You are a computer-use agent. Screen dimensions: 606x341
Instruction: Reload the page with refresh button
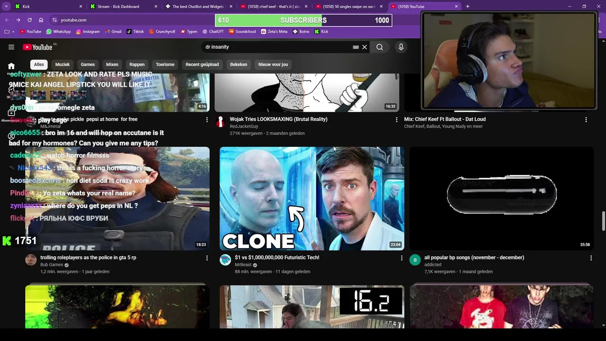pyautogui.click(x=29, y=20)
